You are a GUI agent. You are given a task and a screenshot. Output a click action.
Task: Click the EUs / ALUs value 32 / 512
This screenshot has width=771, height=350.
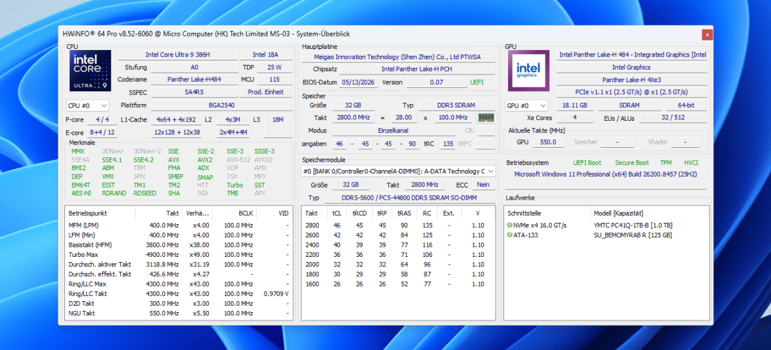(673, 118)
